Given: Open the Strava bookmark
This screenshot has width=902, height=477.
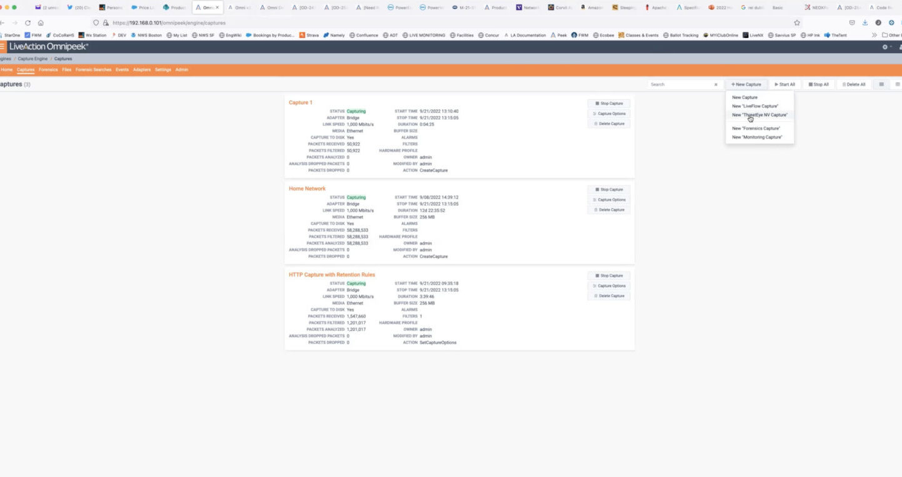Looking at the screenshot, I should tap(309, 36).
